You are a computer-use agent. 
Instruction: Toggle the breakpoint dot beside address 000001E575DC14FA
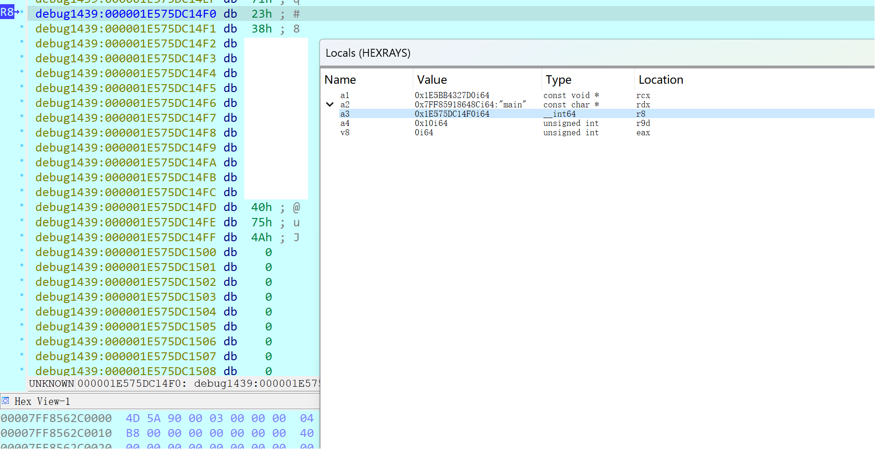[21, 161]
